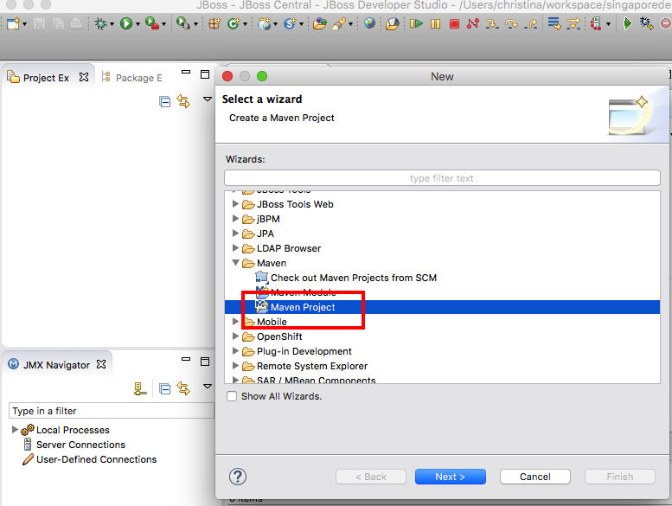Close the Project Explorer tab
This screenshot has width=672, height=506.
tap(84, 77)
